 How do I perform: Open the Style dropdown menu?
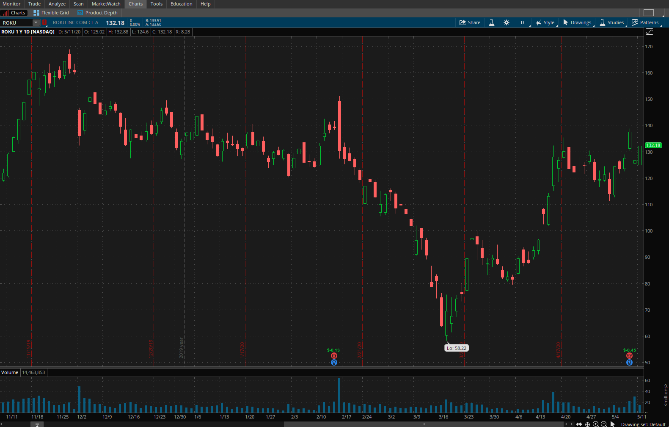coord(545,22)
